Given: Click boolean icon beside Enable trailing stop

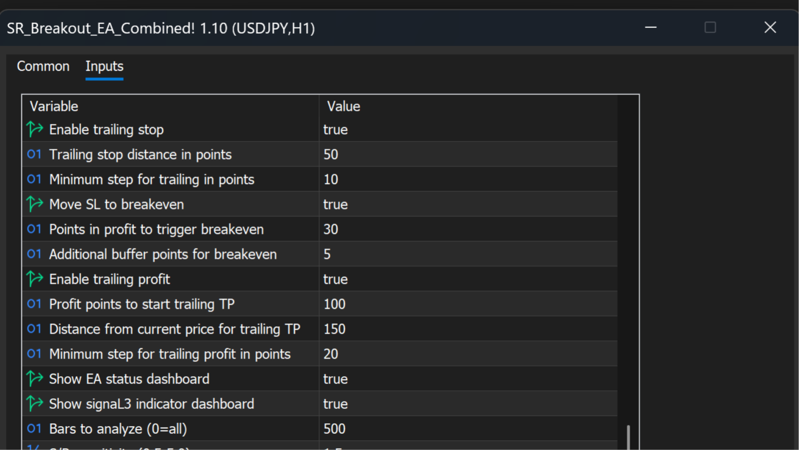Looking at the screenshot, I should (x=35, y=129).
